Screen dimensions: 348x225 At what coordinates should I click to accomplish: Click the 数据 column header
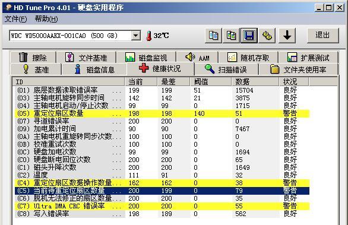click(x=255, y=82)
